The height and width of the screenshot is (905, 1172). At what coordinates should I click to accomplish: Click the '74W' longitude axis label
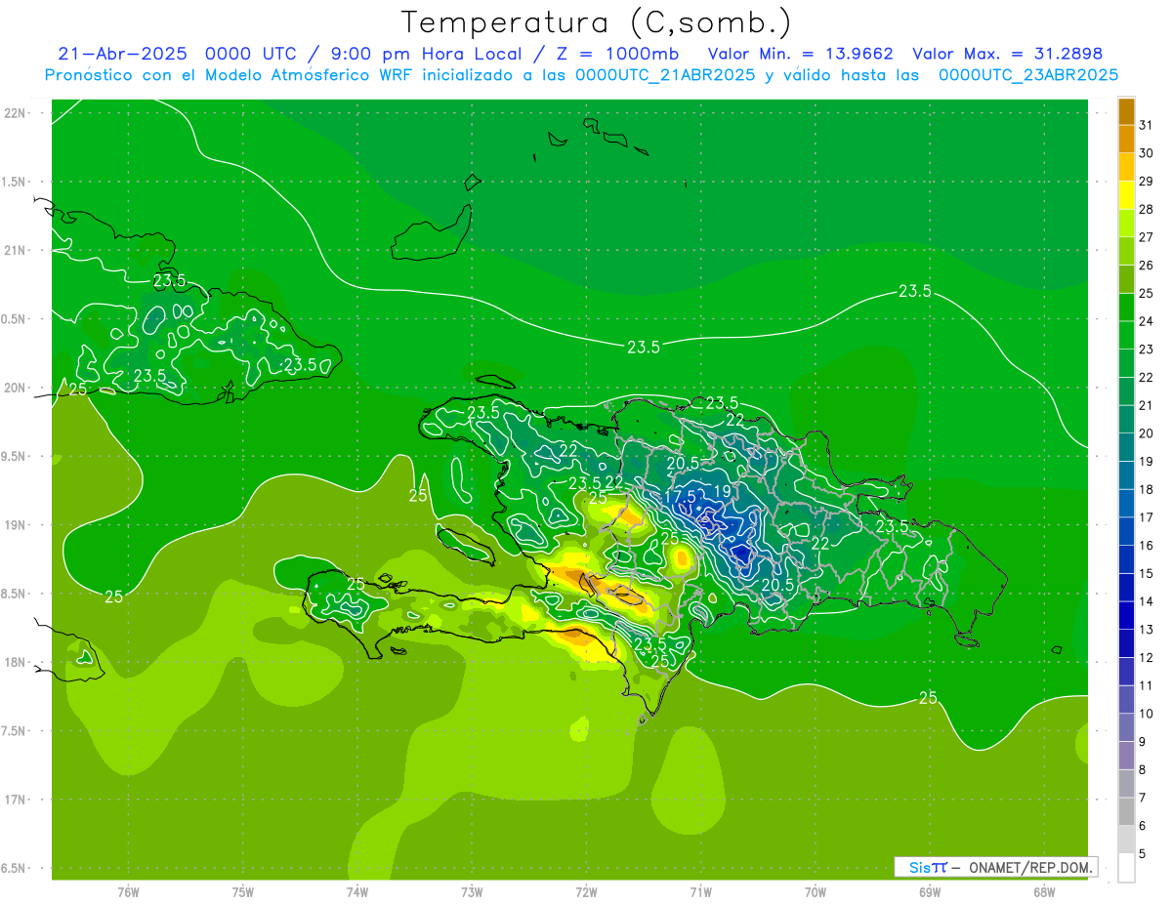357,892
